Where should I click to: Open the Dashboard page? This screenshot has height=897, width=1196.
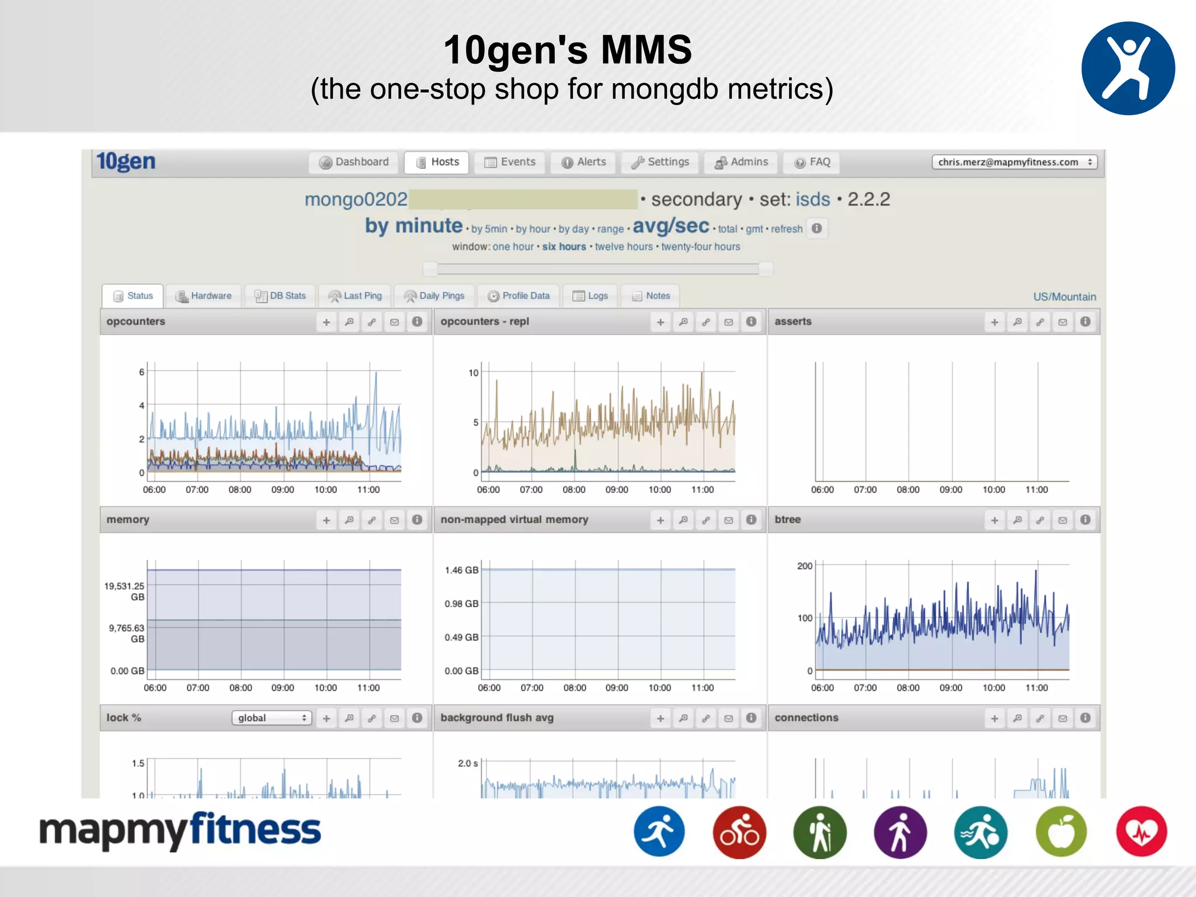(x=354, y=162)
